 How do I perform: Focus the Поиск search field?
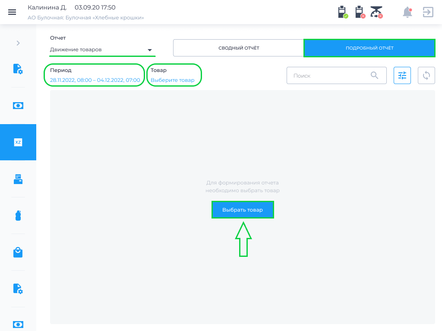tap(336, 75)
